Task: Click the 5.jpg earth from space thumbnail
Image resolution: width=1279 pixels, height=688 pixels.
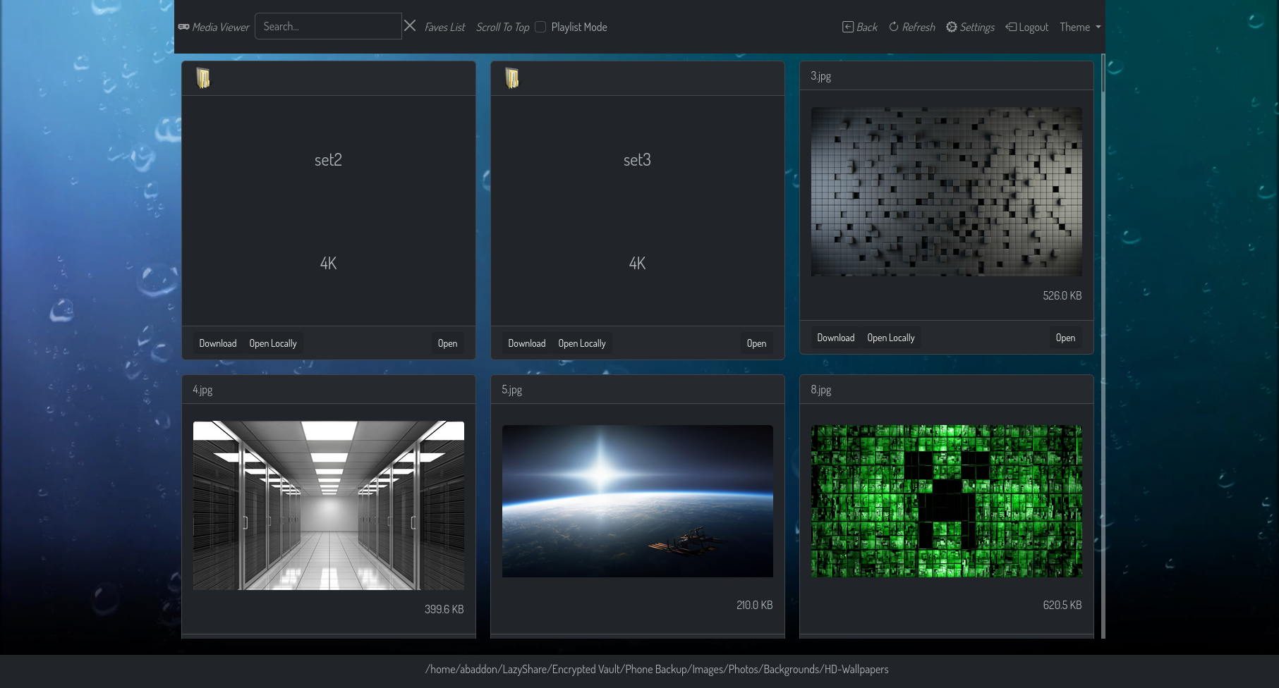Action: [x=638, y=501]
